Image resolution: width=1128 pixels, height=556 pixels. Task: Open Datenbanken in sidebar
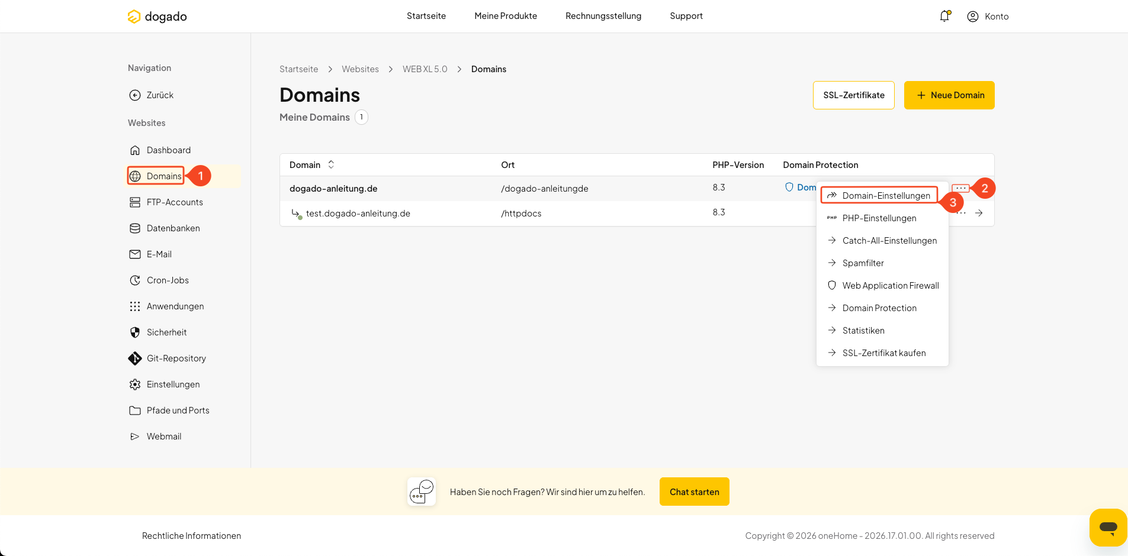click(165, 228)
